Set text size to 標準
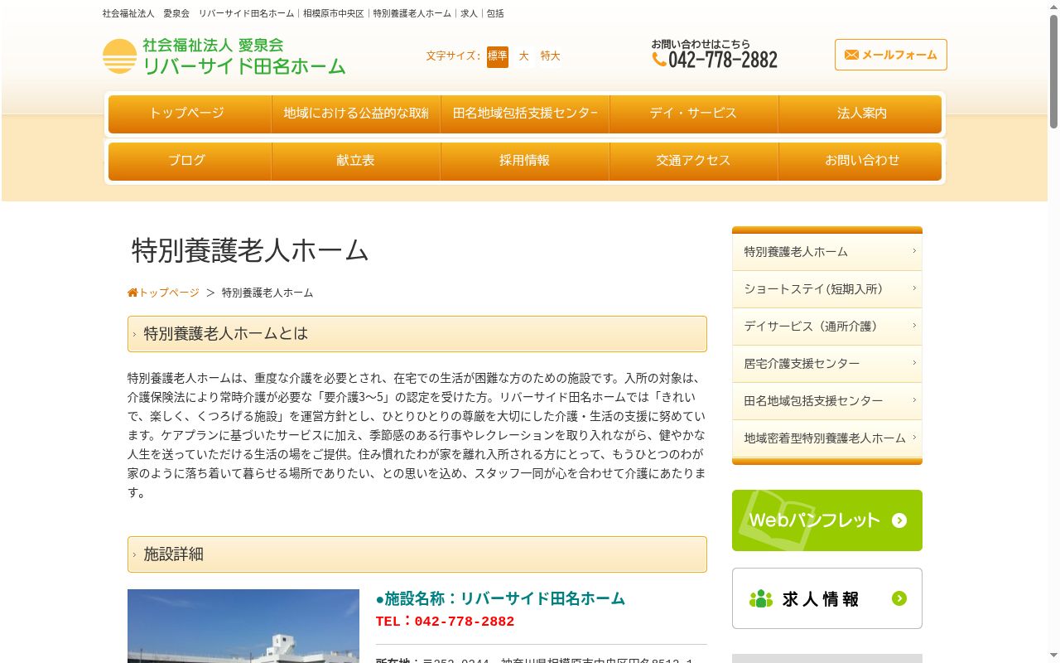This screenshot has height=663, width=1060. pyautogui.click(x=498, y=56)
